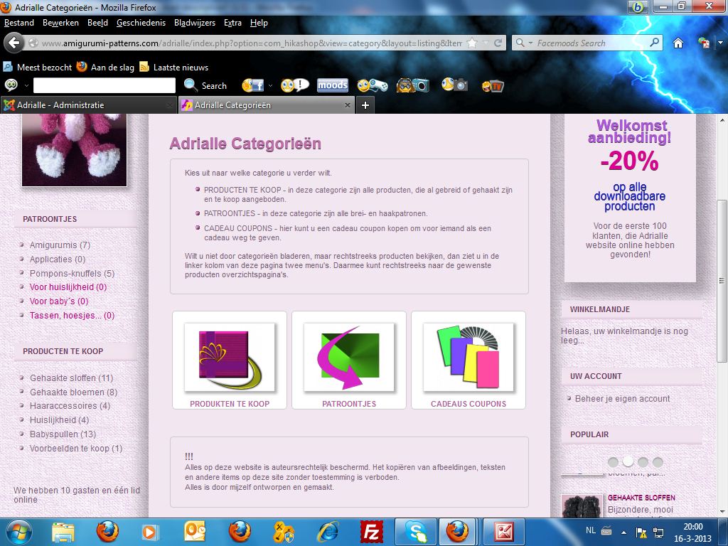Image resolution: width=728 pixels, height=546 pixels.
Task: Open the Extra menu
Action: 232,23
